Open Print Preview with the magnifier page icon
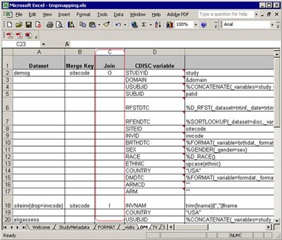This screenshot has height=240, width=282. tap(59, 25)
